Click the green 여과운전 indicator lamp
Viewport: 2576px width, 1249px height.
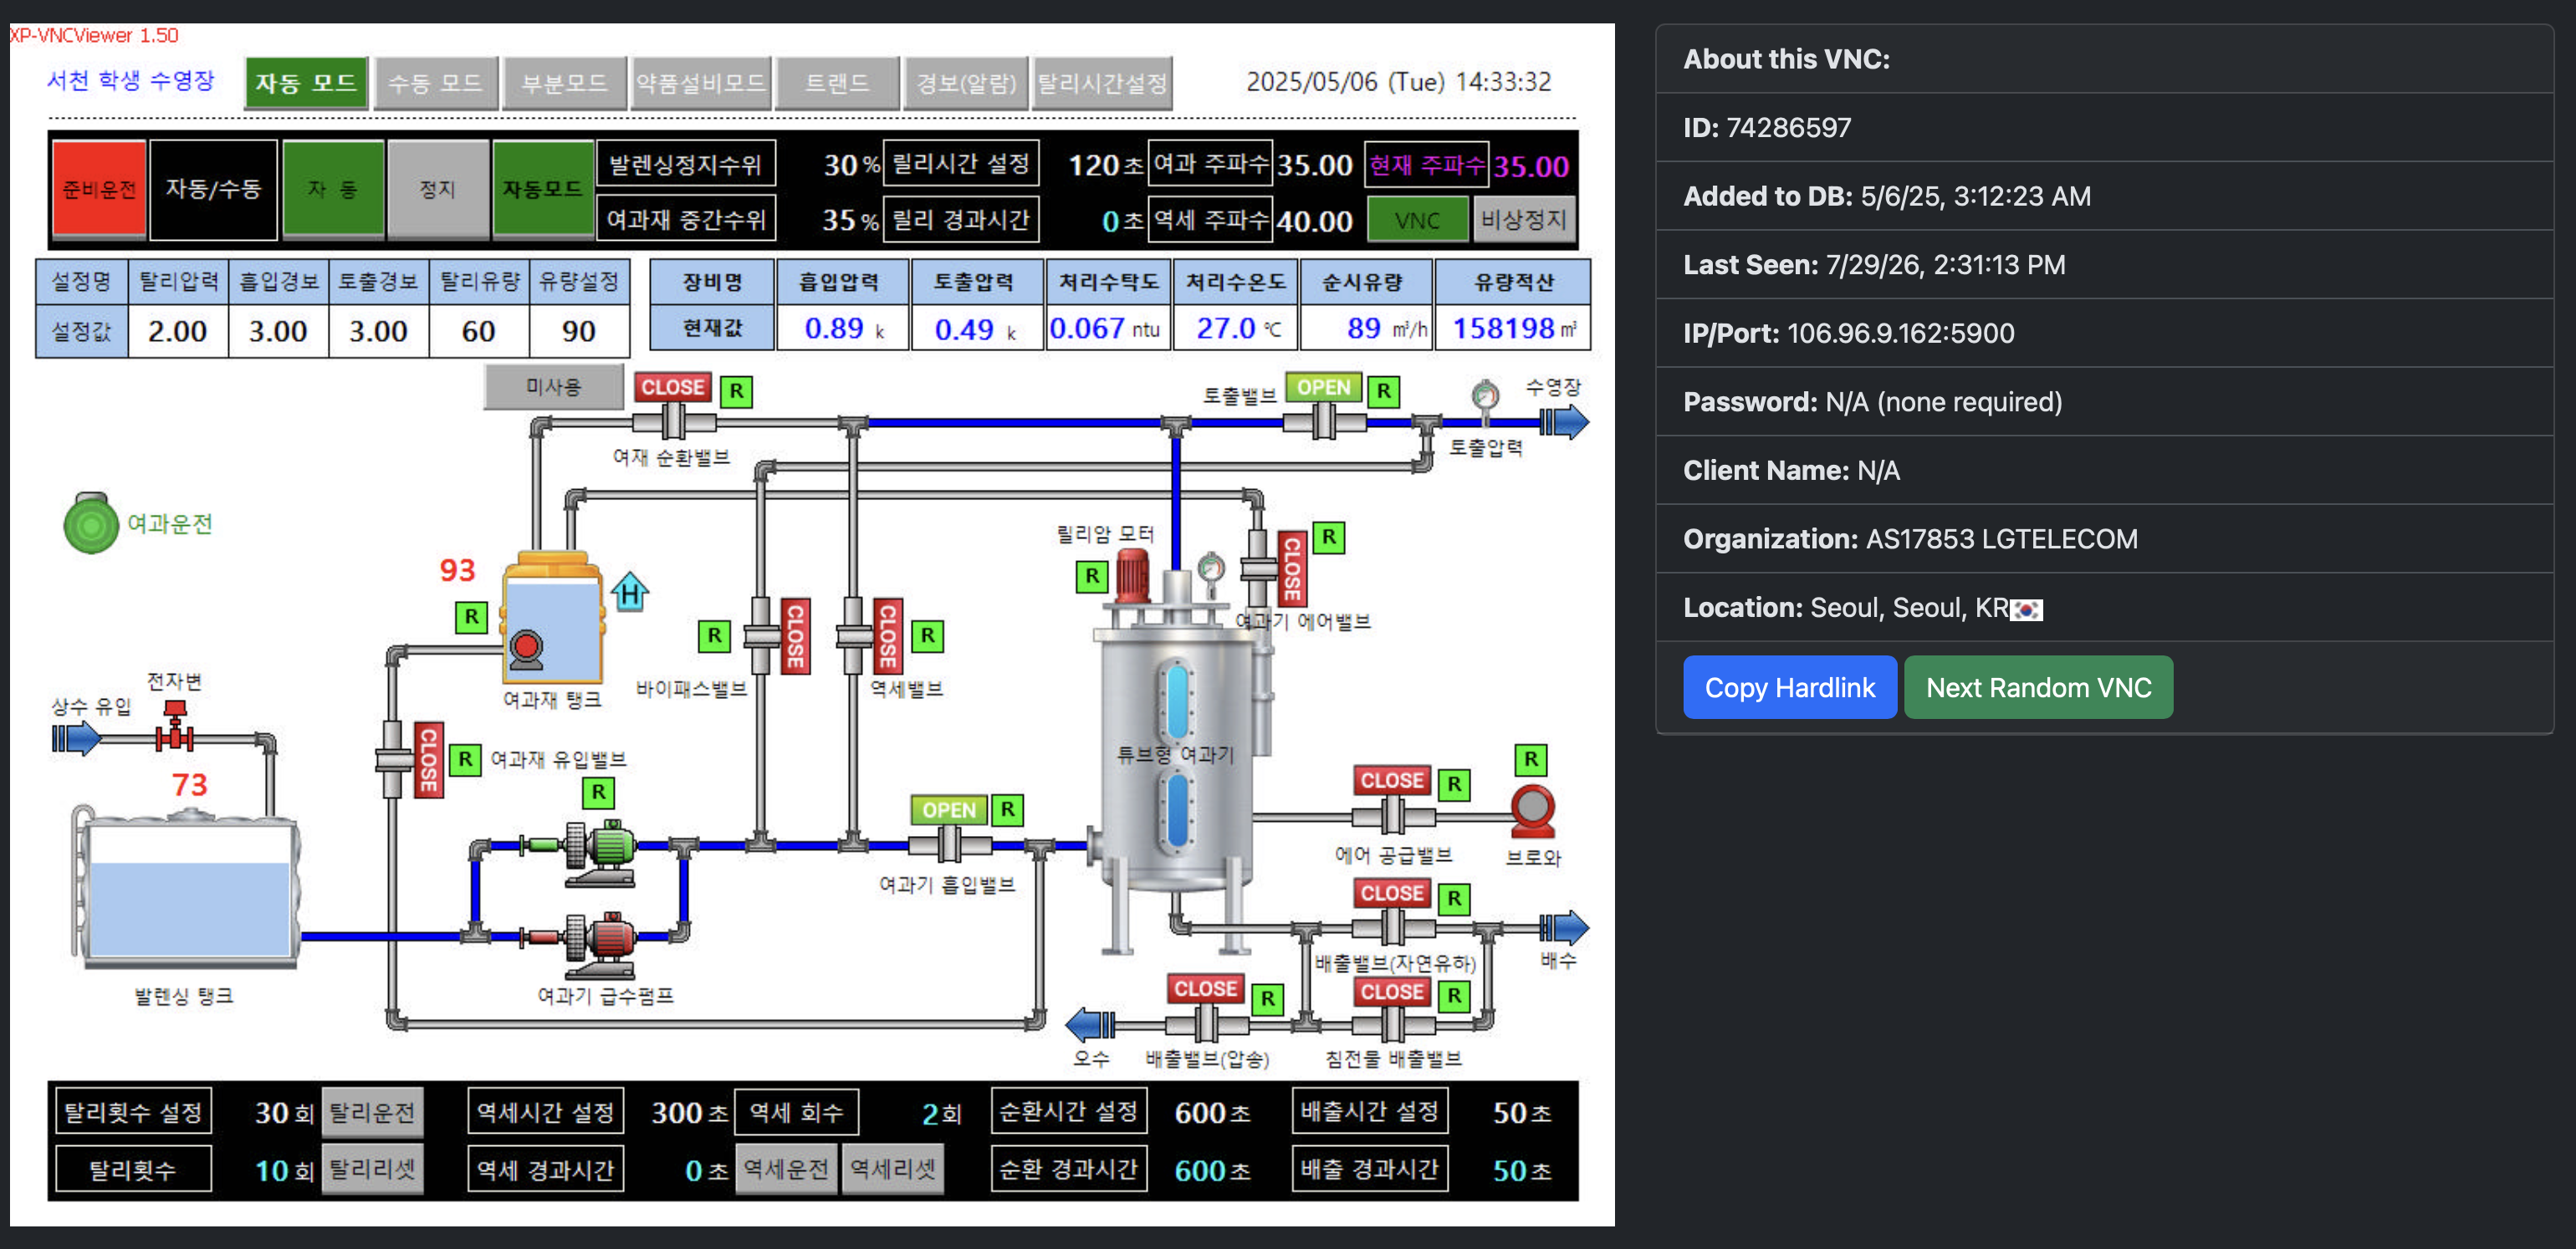tap(91, 523)
